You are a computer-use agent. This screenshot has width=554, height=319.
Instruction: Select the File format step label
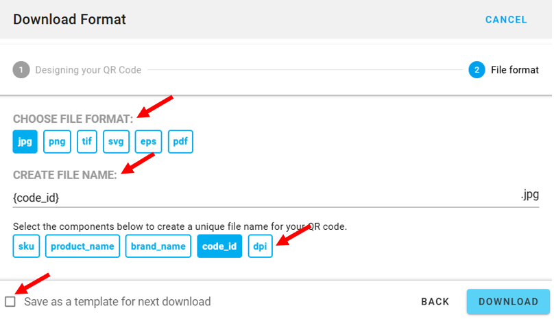tap(515, 70)
